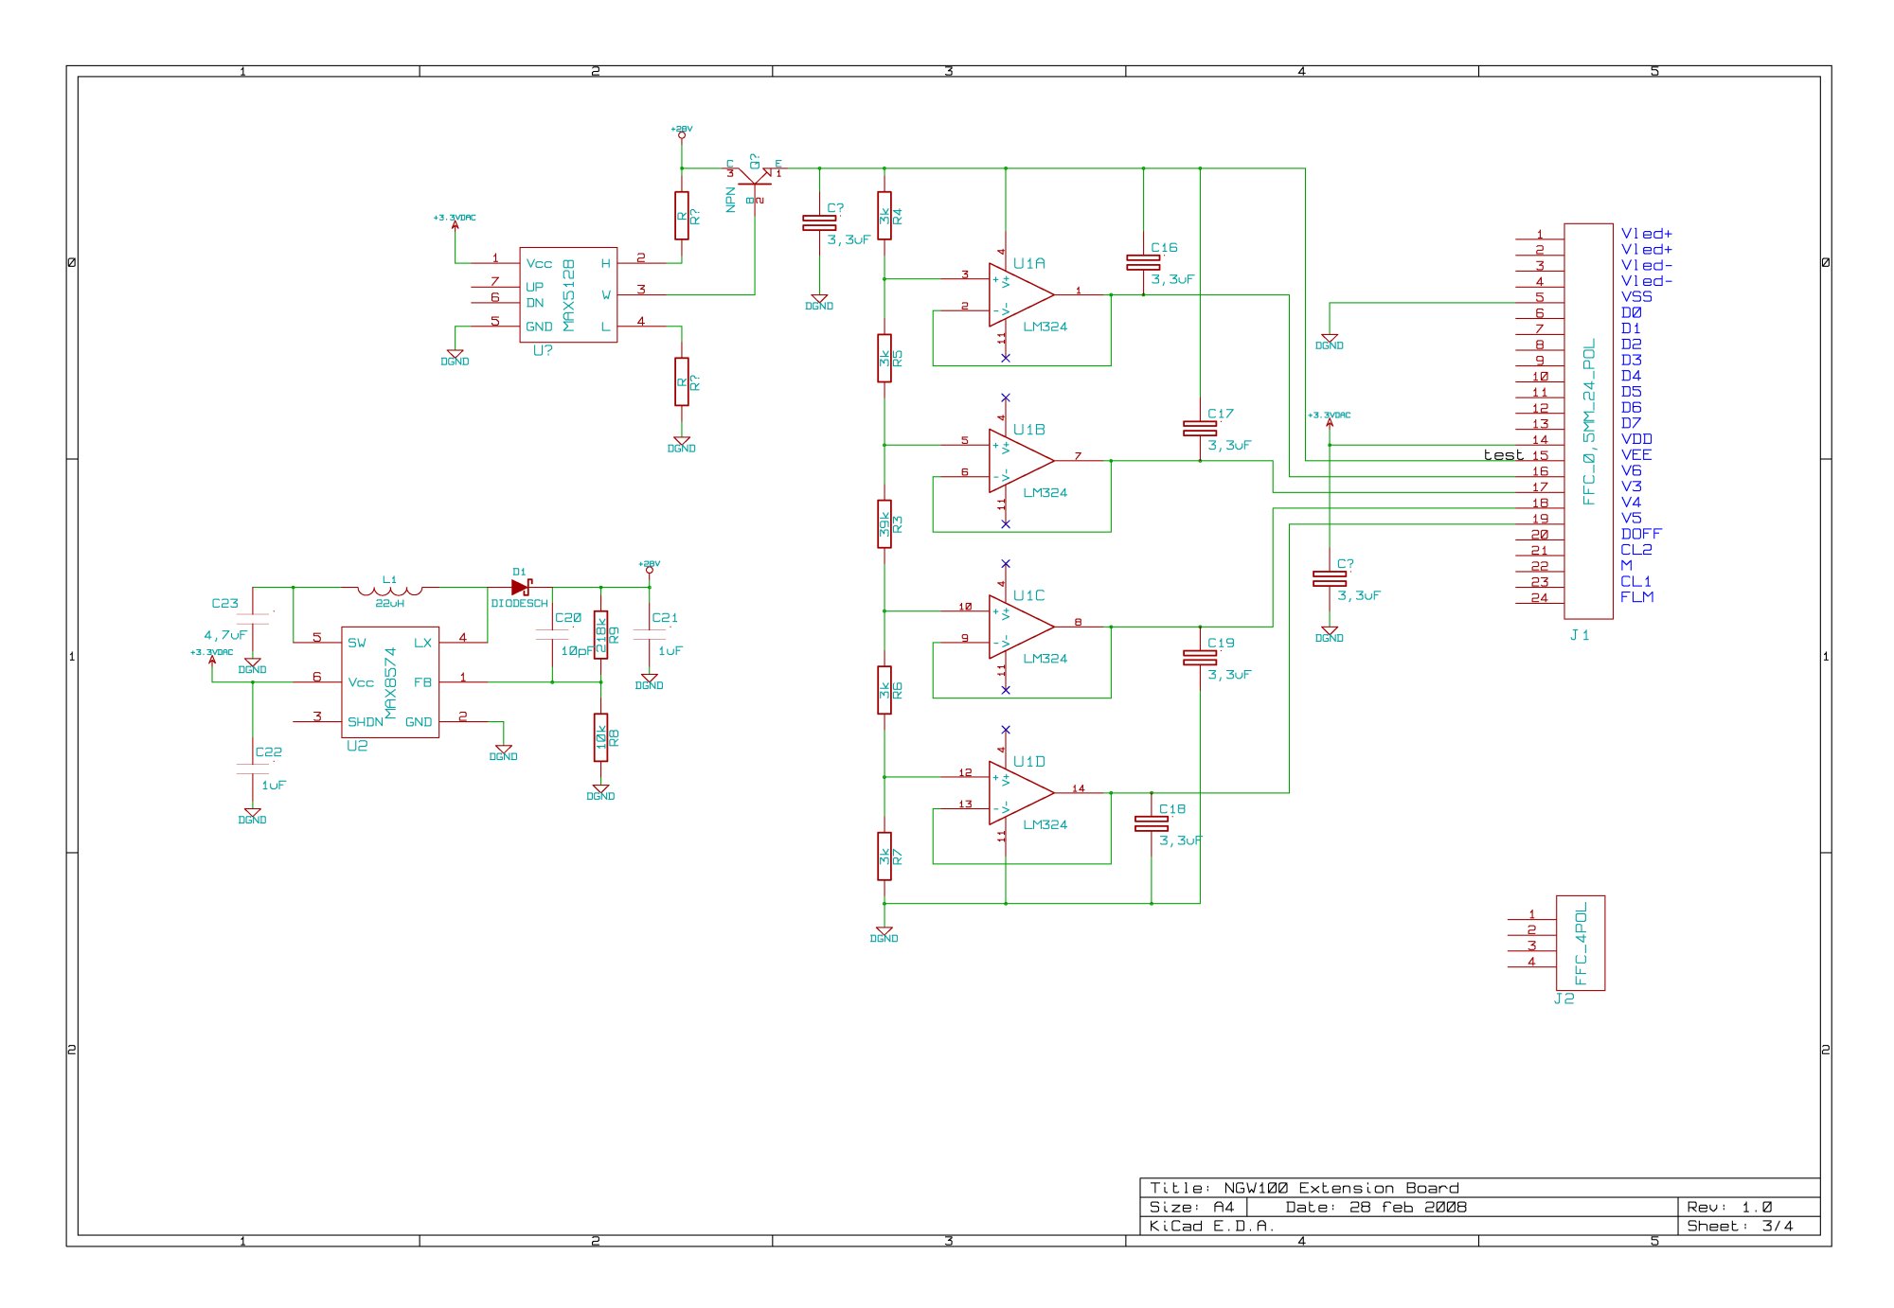
Task: Click the VSS pin label
Action: tap(1635, 296)
